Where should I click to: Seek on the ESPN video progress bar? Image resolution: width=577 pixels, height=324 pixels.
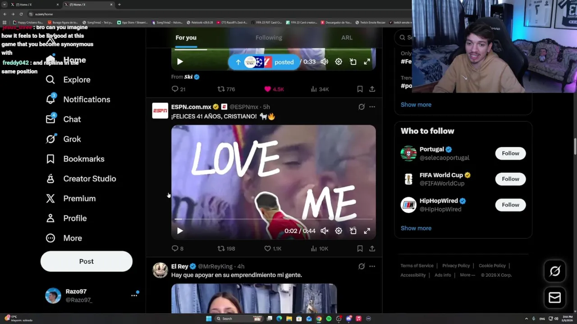(273, 219)
